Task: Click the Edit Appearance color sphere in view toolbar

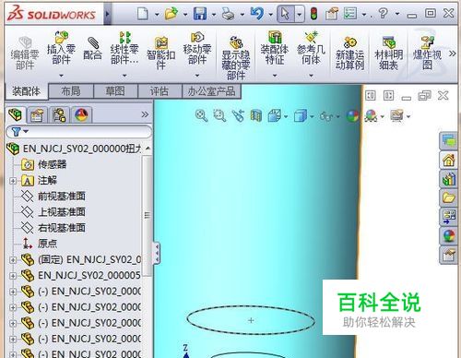Action: pos(352,116)
